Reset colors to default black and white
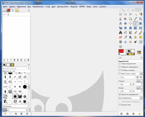This screenshot has width=145, height=117. click(x=119, y=54)
